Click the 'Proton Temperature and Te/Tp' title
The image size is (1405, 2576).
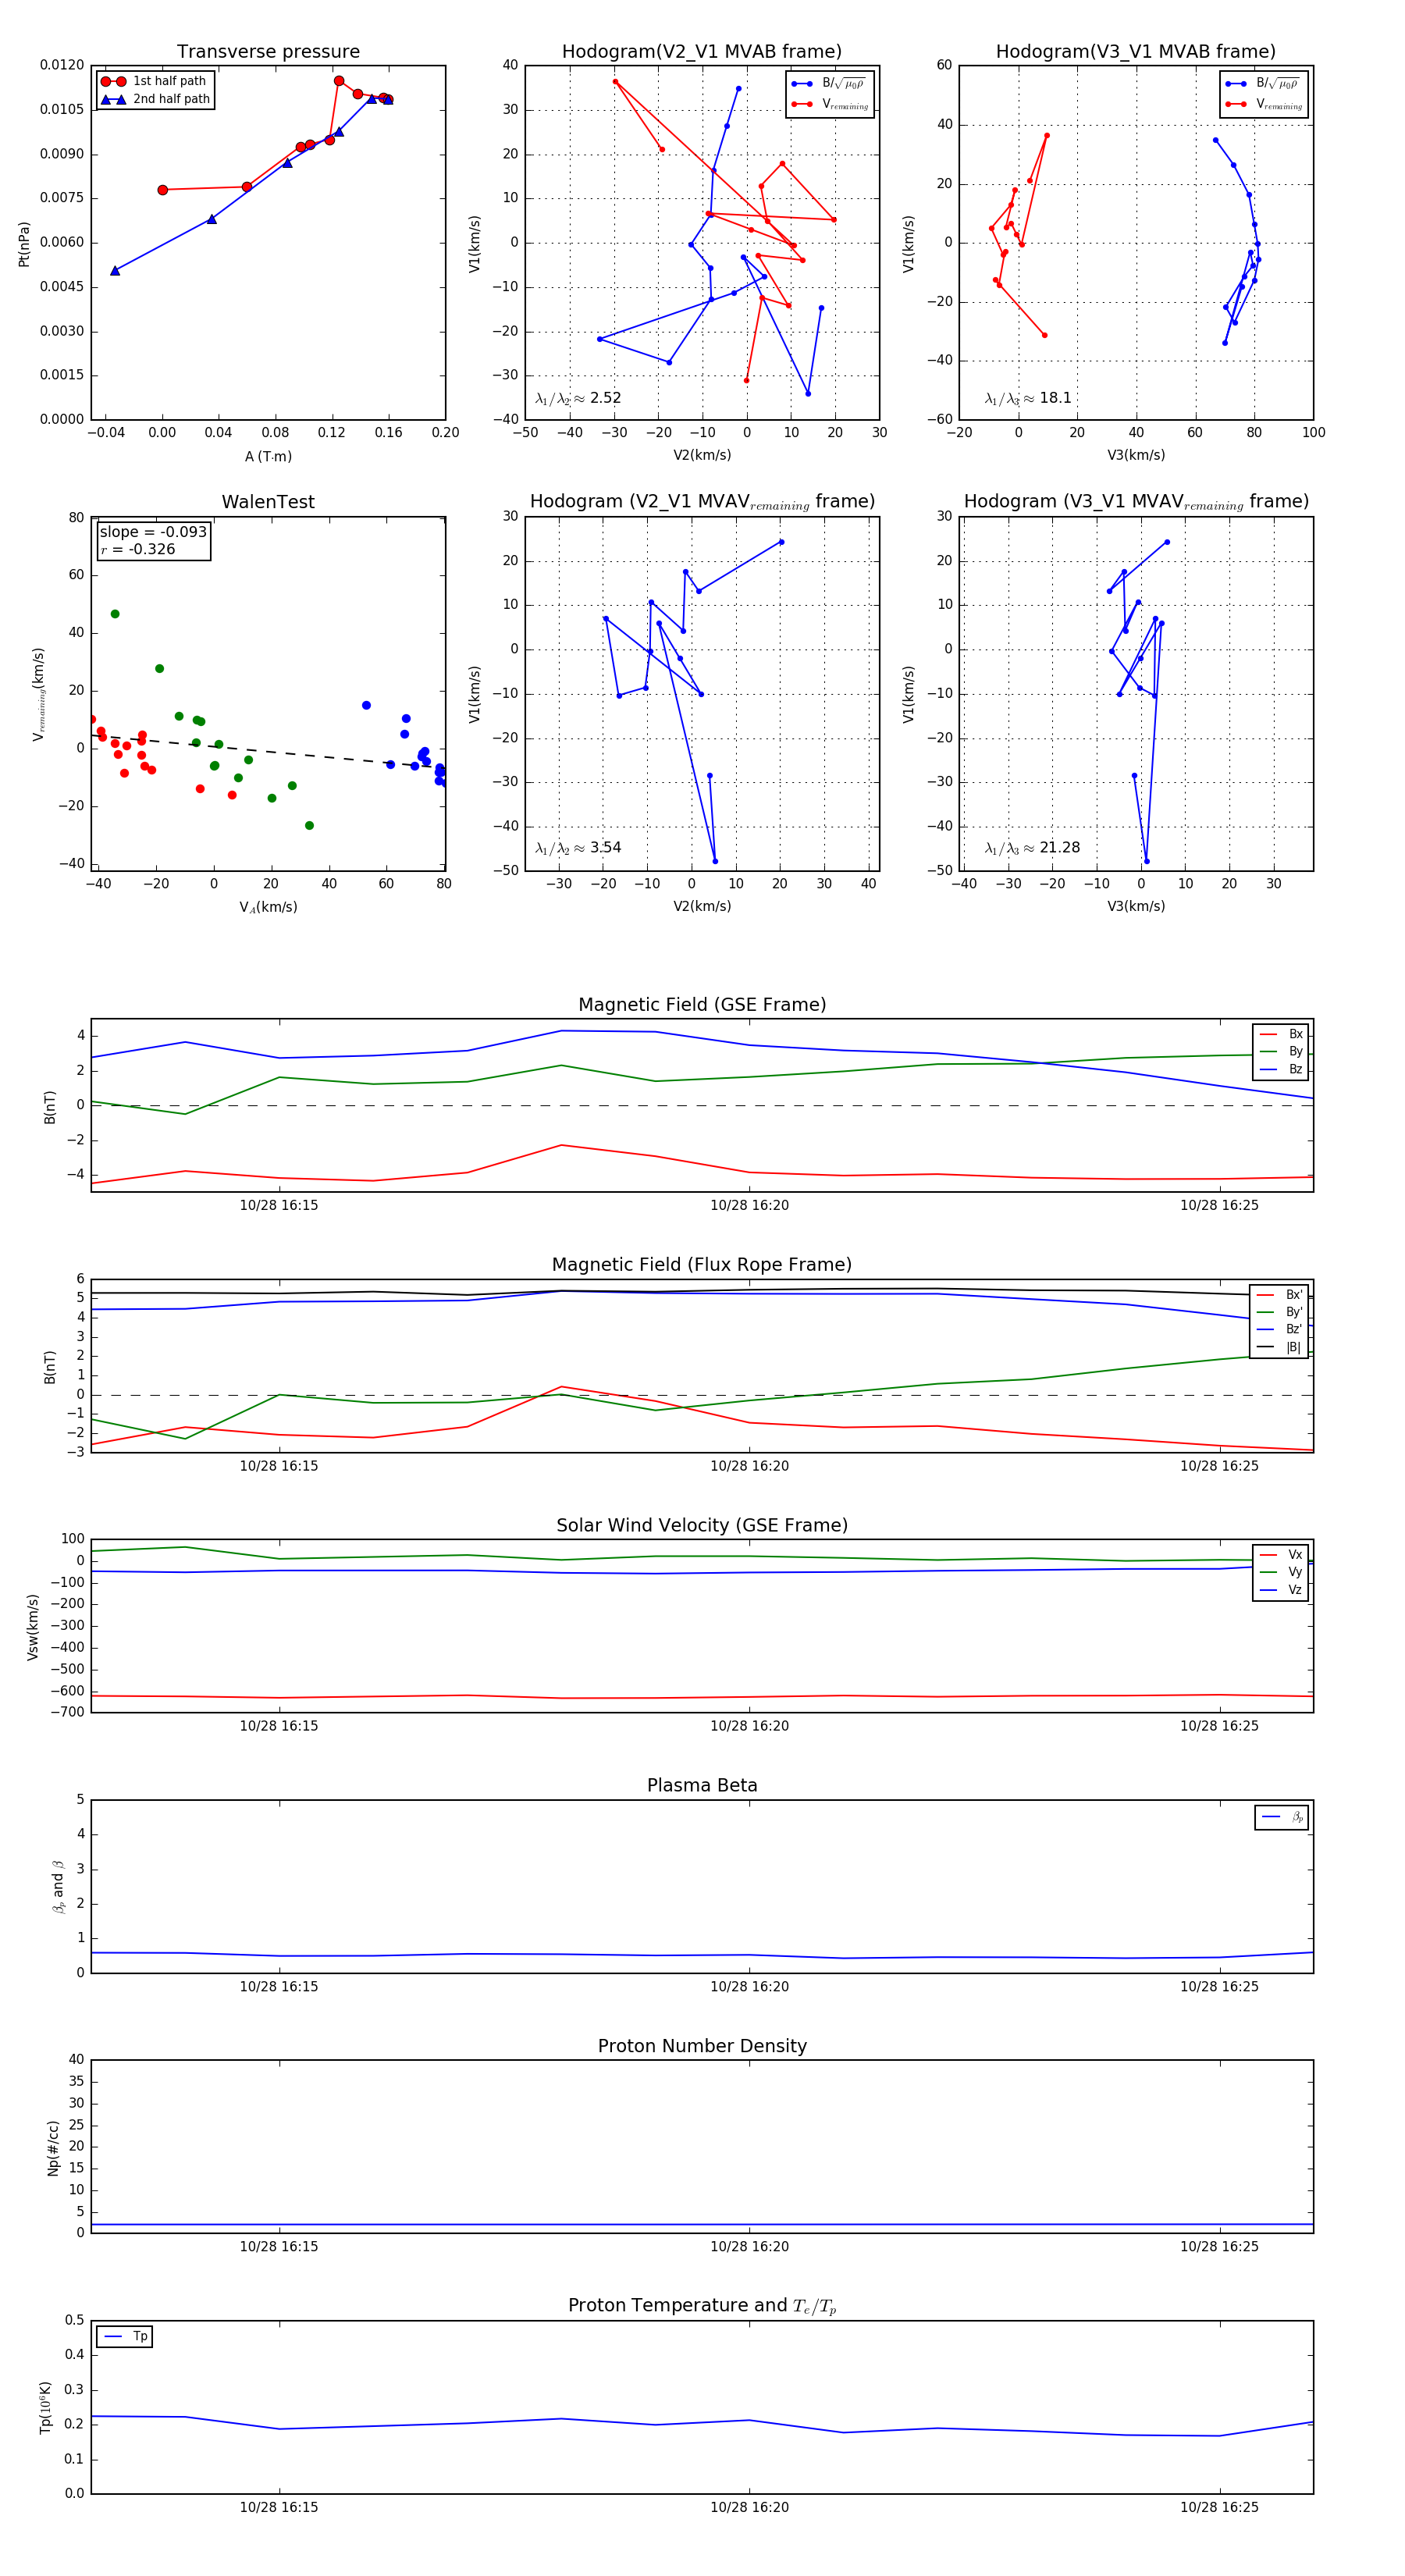(x=702, y=2305)
